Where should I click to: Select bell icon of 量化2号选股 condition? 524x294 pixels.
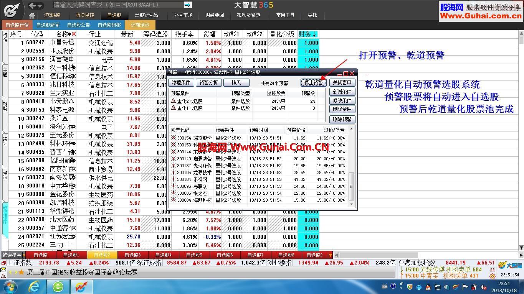tap(174, 101)
